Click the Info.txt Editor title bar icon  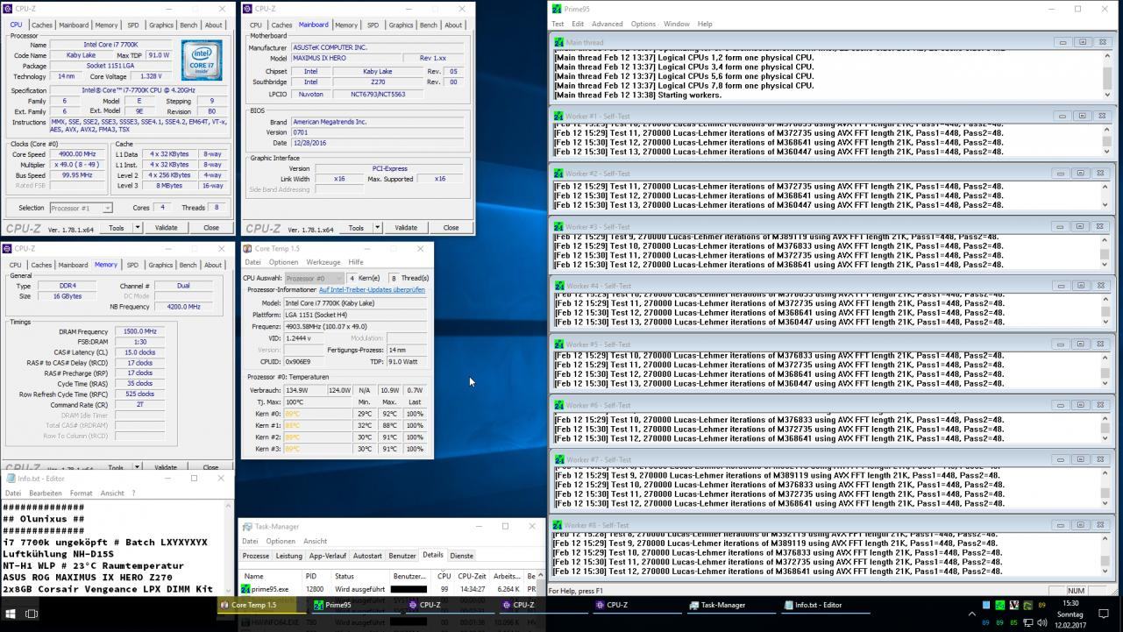coord(11,479)
